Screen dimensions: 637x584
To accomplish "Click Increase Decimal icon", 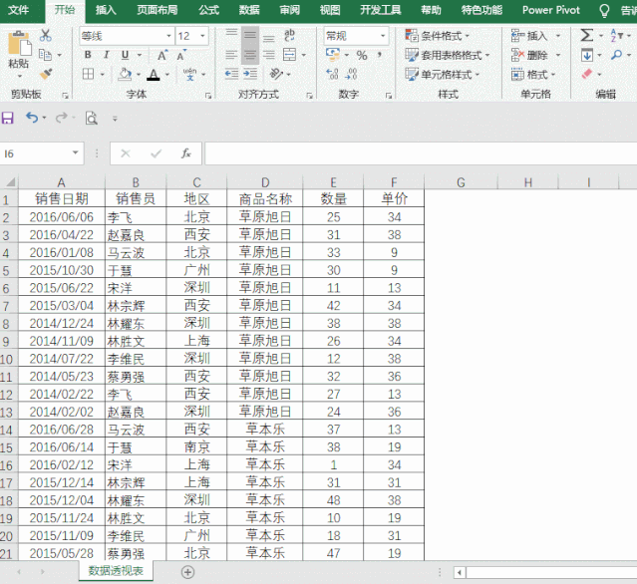I will pos(332,74).
